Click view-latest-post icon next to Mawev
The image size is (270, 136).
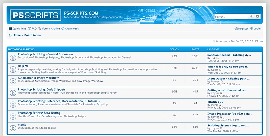[x=222, y=81]
